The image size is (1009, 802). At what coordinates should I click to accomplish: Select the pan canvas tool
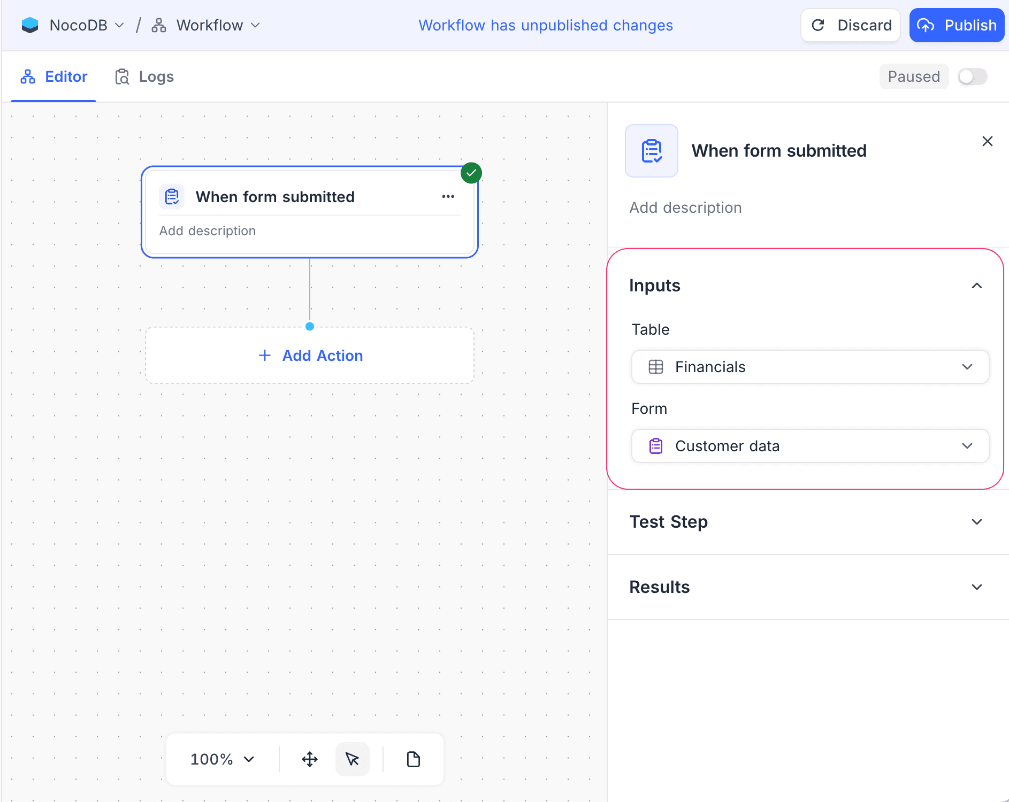coord(310,759)
